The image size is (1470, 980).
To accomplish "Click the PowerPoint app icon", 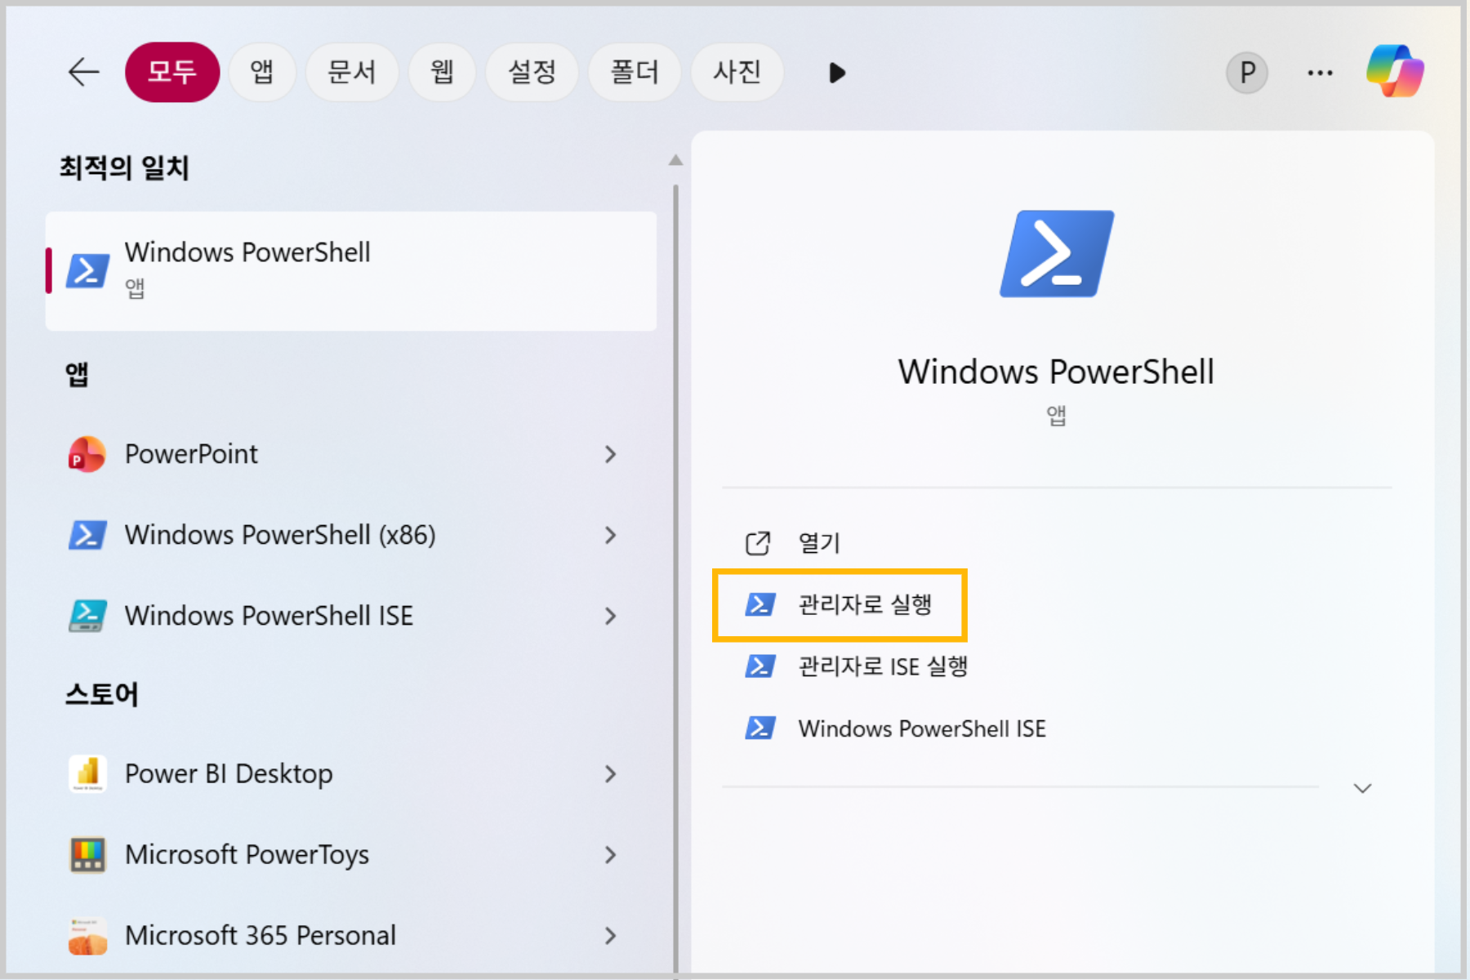I will pyautogui.click(x=87, y=454).
